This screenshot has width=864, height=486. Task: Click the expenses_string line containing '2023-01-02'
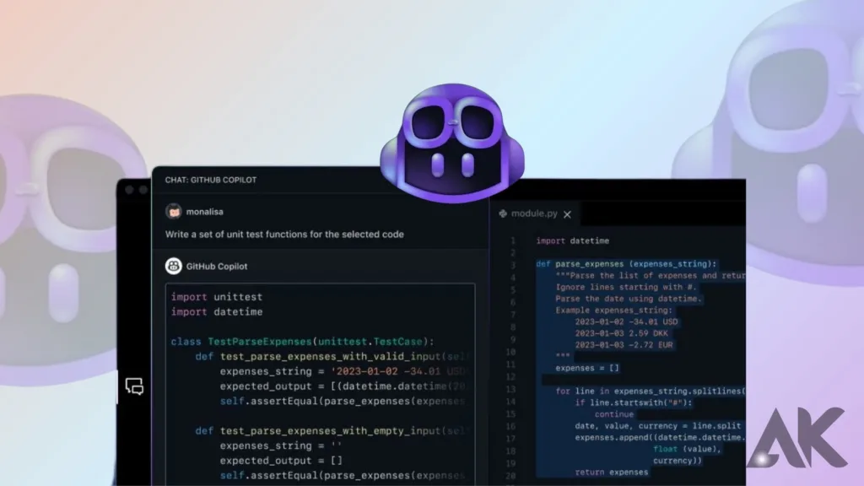click(x=343, y=371)
